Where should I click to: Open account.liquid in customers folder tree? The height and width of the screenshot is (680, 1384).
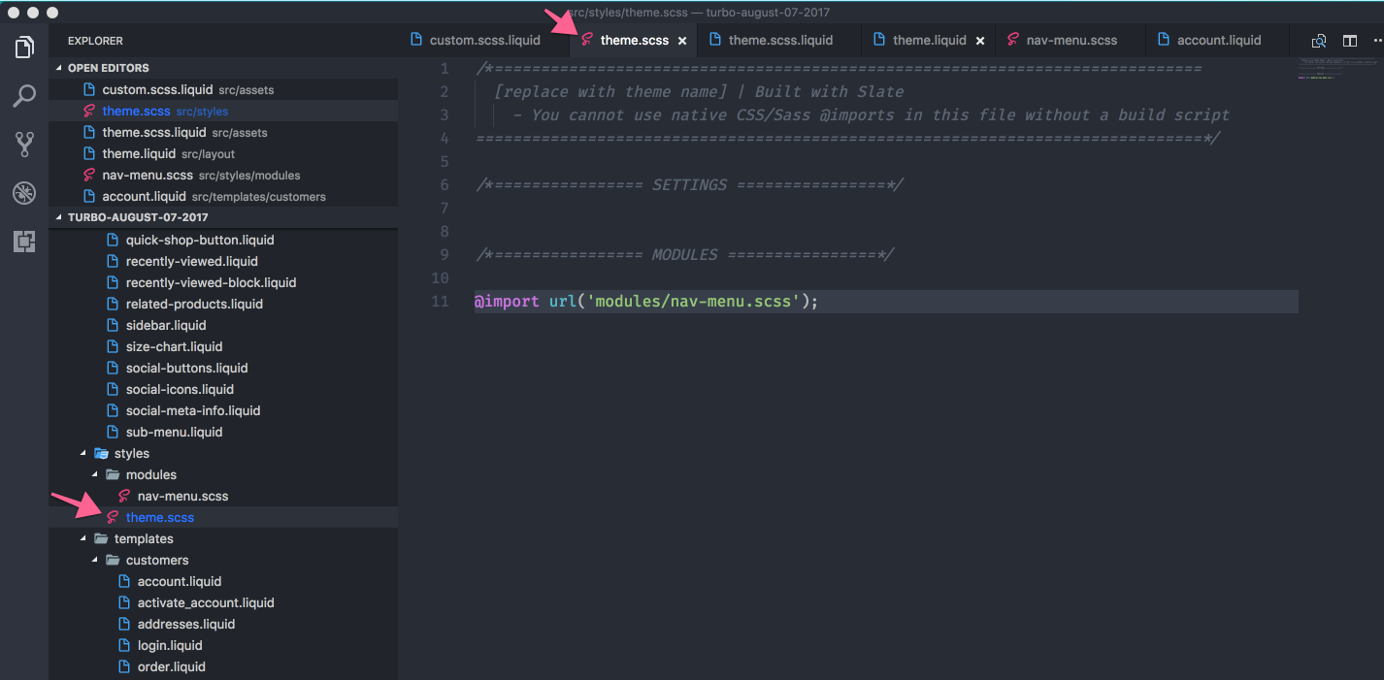tap(223, 581)
